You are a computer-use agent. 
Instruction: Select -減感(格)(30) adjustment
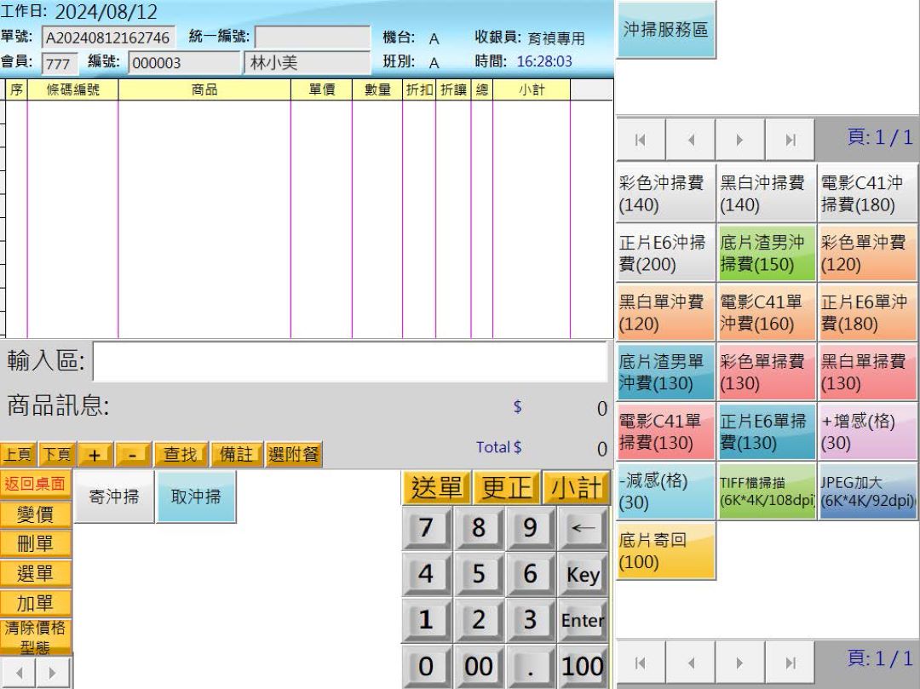click(x=664, y=492)
